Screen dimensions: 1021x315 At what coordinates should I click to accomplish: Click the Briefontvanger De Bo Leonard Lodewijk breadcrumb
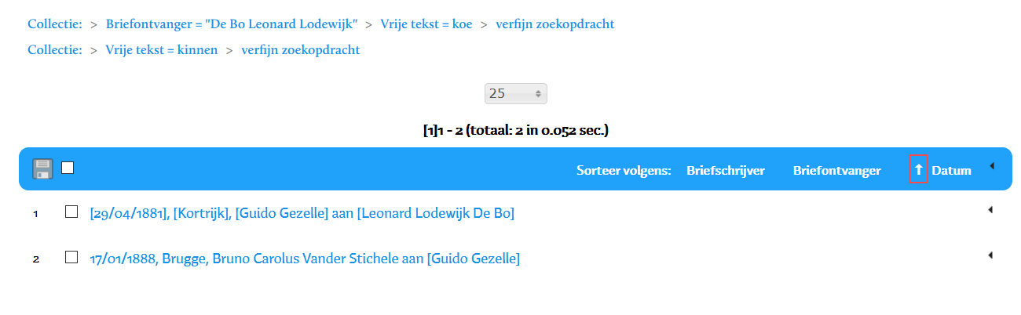click(231, 24)
